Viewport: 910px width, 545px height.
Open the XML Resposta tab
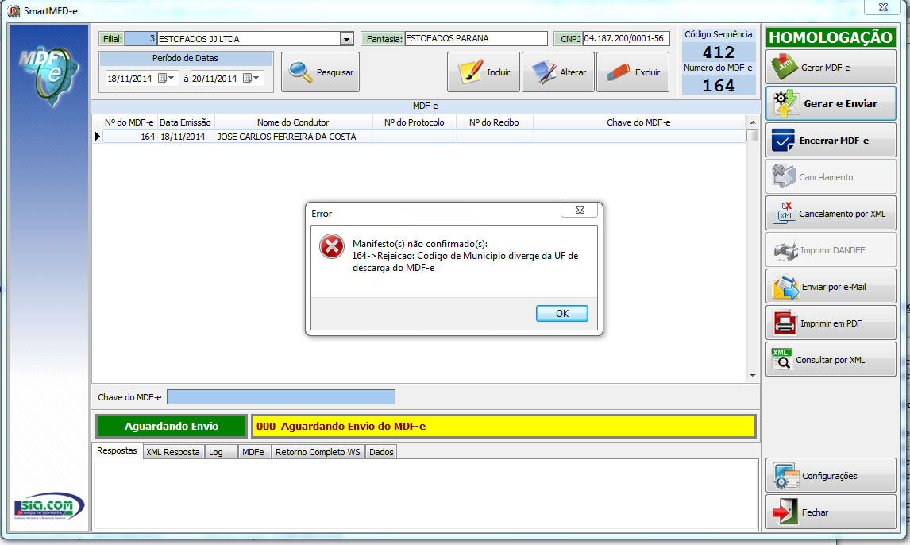tap(173, 452)
